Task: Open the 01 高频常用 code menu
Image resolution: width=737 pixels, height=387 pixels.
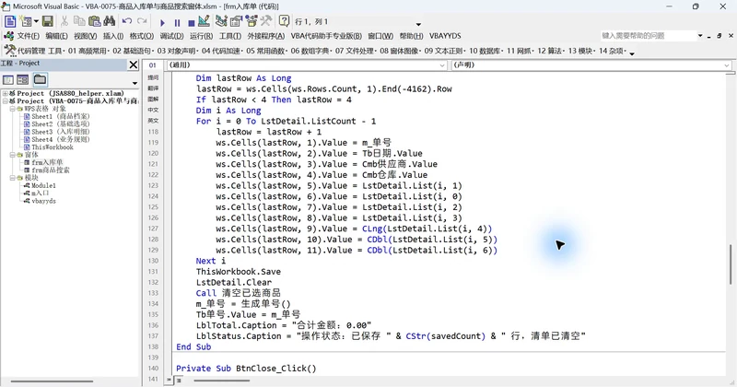Action: 88,51
